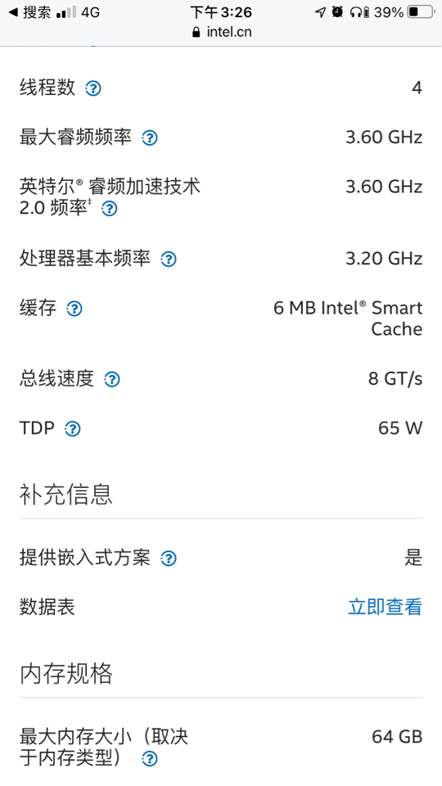
Task: Tap the battery icon in status bar
Action: [420, 12]
